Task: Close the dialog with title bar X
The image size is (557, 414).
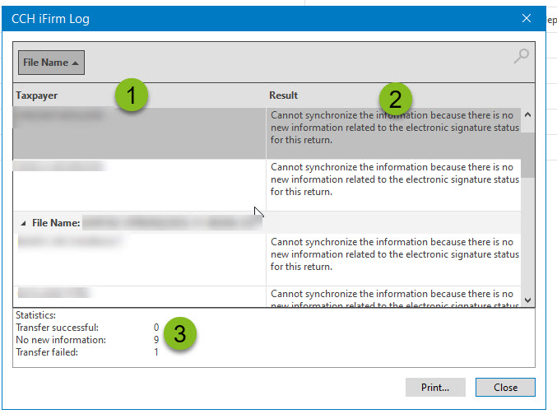Action: coord(527,17)
